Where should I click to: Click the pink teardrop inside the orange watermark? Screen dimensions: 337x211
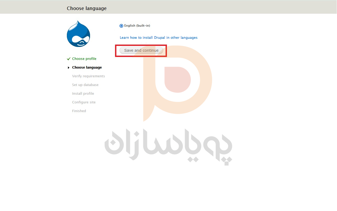178,80
